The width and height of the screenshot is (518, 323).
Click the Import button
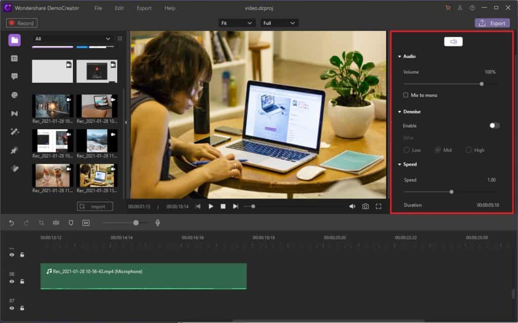95,206
